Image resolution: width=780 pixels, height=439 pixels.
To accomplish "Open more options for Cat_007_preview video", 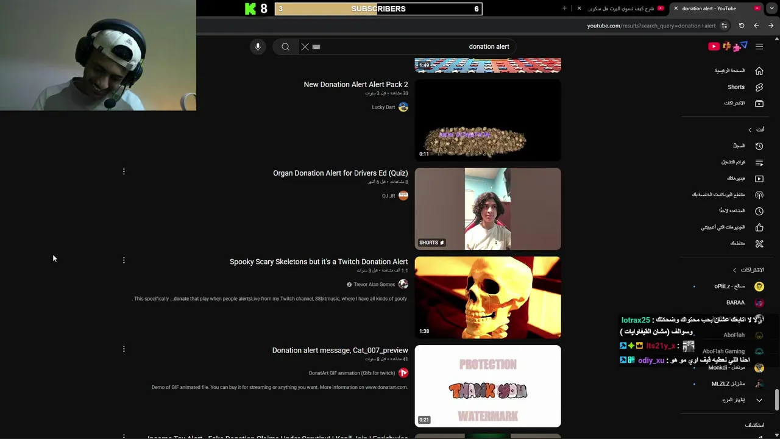I will 124,349.
